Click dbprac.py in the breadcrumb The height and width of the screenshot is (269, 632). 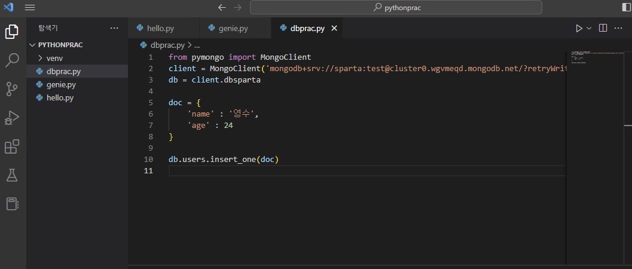(x=167, y=45)
